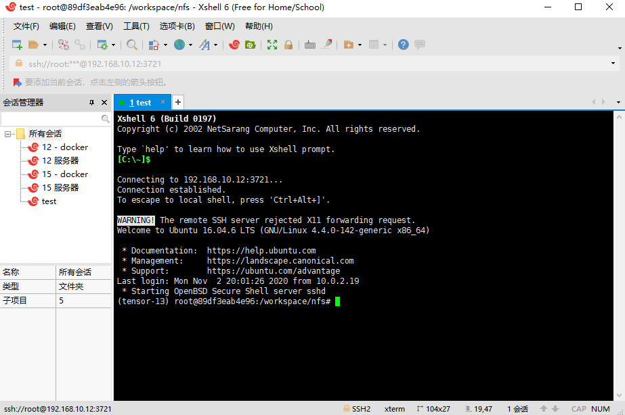This screenshot has height=415, width=625.
Task: Click the Reconnect chain-link icon
Action: 80,45
